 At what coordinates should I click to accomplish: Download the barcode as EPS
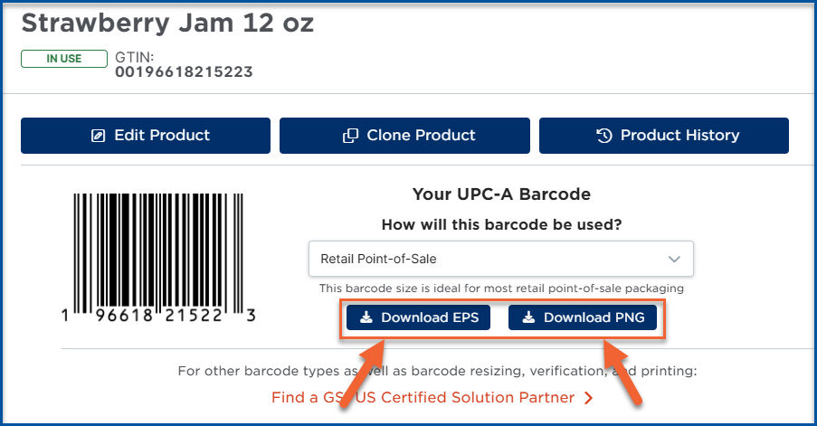coord(418,317)
